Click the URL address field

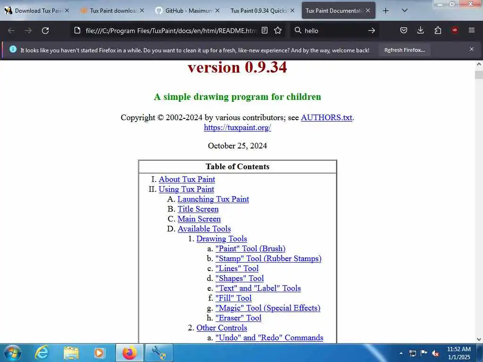(x=171, y=31)
